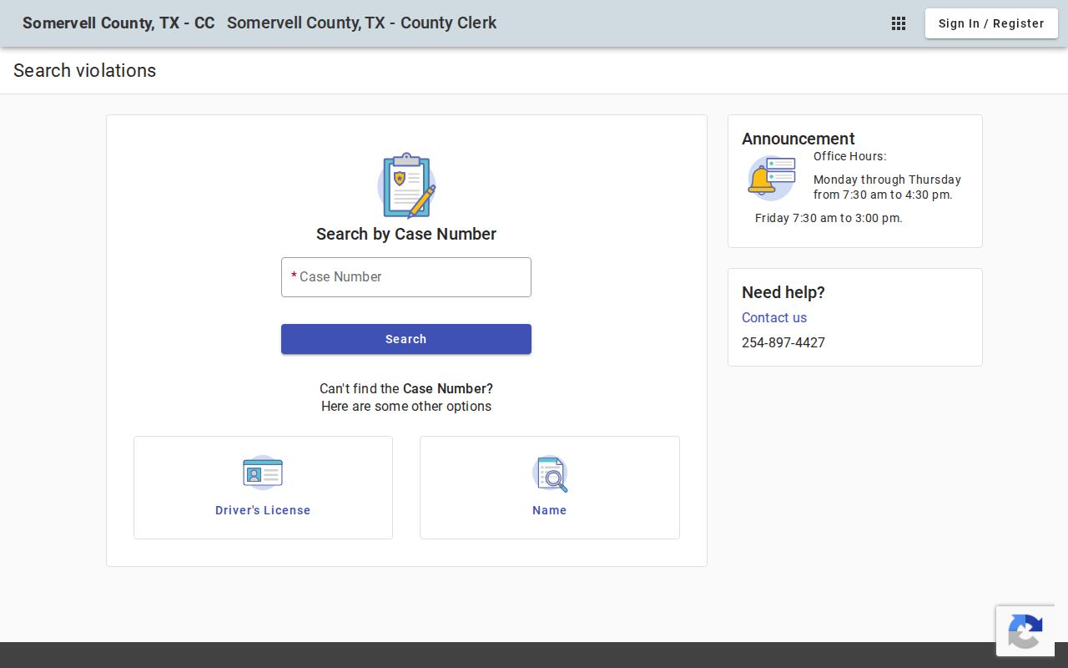Click the clipboard badge icon
The width and height of the screenshot is (1068, 668).
point(406,185)
